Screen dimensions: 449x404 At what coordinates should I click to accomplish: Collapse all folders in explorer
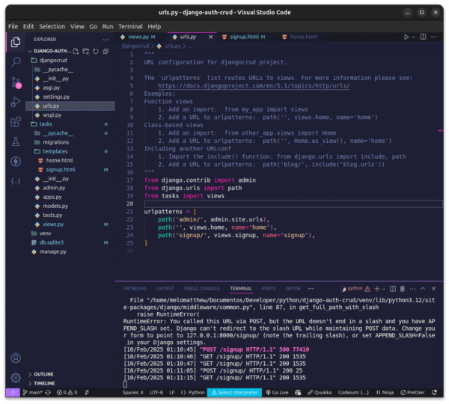click(106, 52)
